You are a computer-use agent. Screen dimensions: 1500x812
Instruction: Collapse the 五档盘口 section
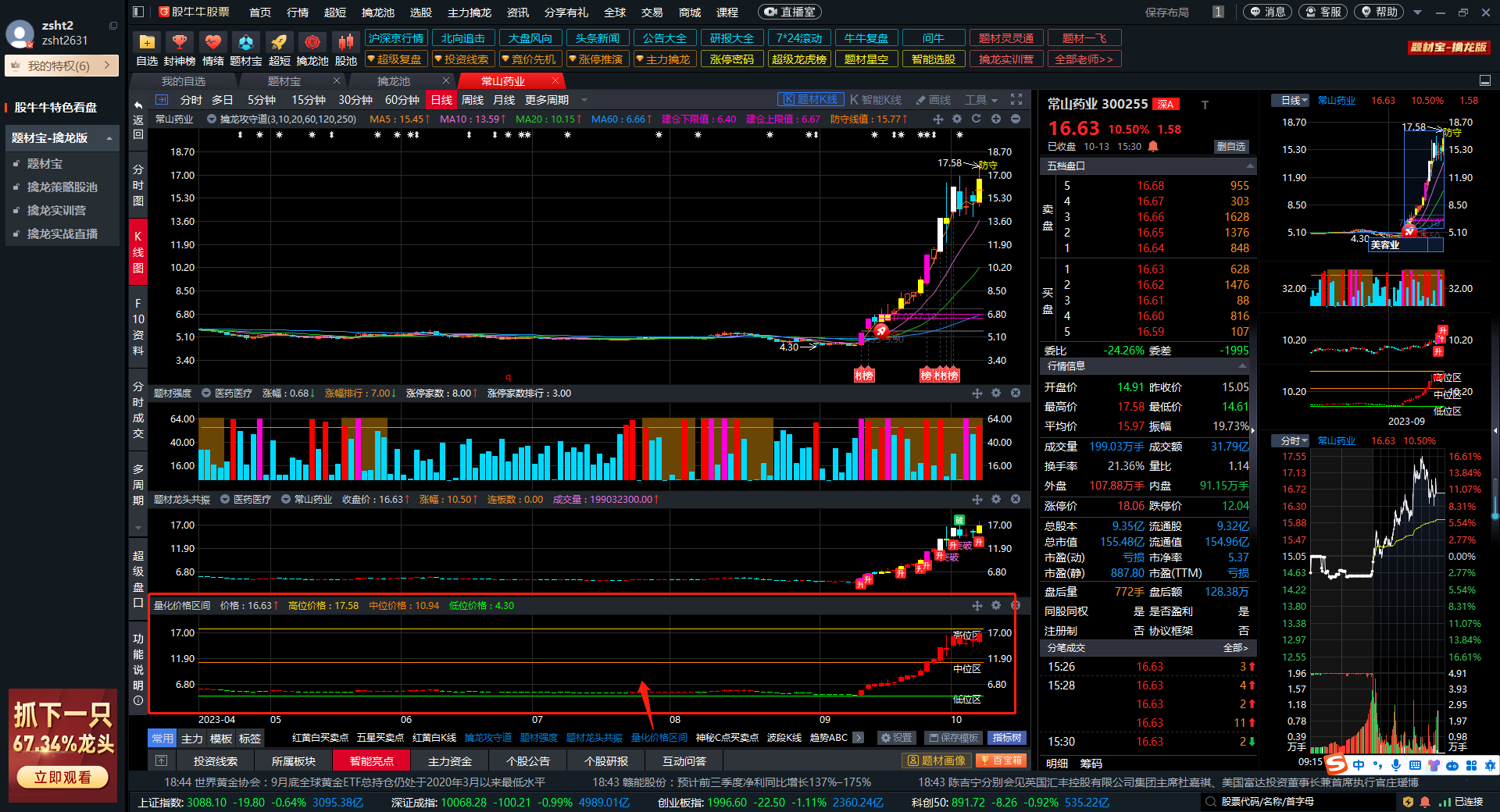pos(1249,166)
